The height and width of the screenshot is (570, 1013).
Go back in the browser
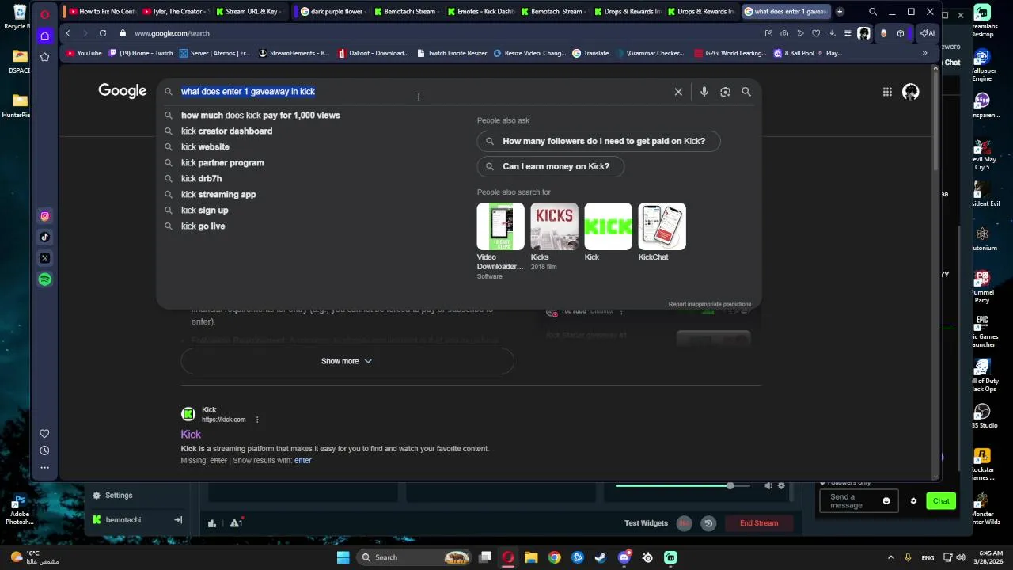point(68,33)
